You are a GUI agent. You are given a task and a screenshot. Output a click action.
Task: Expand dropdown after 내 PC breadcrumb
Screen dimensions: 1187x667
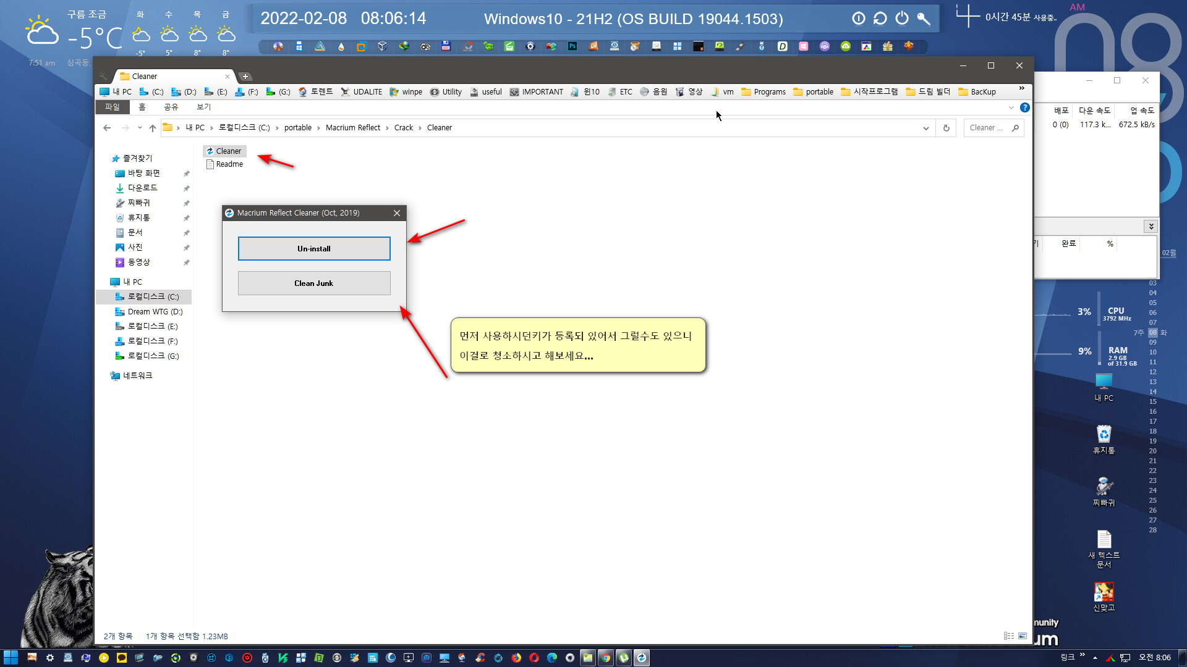point(211,128)
